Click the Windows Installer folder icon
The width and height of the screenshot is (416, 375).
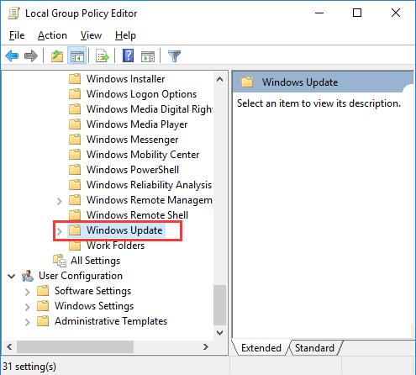(75, 79)
